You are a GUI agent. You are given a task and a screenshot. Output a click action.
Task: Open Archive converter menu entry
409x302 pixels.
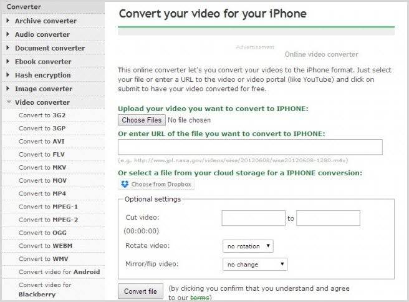[46, 21]
